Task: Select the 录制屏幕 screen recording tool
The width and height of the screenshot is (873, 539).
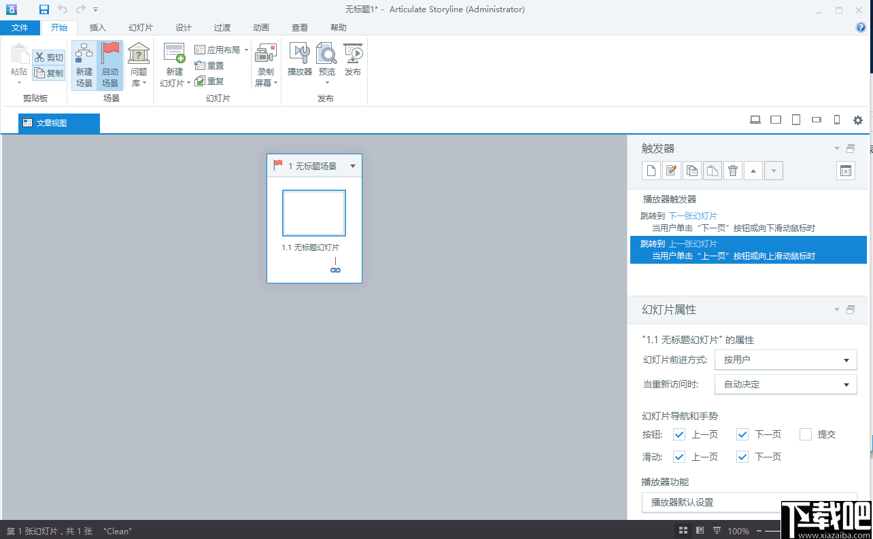Action: click(x=265, y=63)
